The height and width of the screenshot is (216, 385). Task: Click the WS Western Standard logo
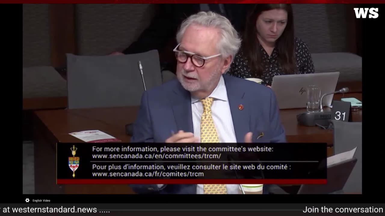pos(366,13)
